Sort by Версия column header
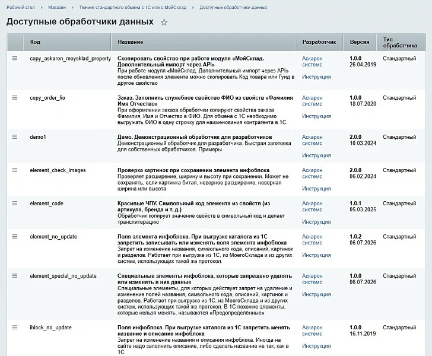 [360, 42]
